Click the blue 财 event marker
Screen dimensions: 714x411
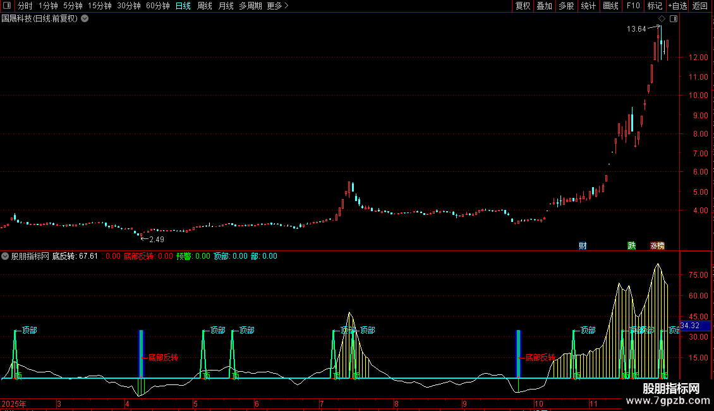pos(583,245)
